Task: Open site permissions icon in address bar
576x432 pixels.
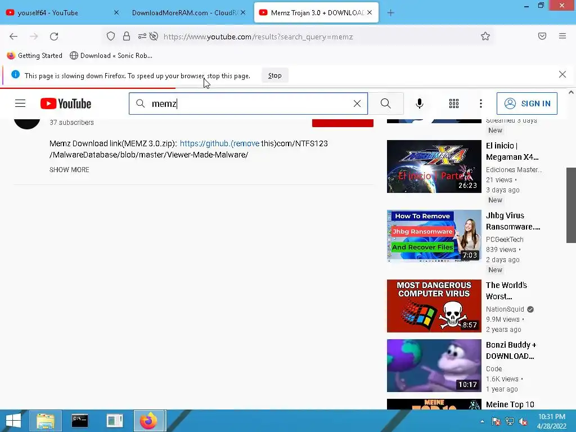Action: tap(142, 36)
